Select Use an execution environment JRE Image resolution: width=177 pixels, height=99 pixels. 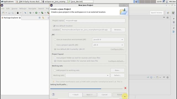click(55, 40)
